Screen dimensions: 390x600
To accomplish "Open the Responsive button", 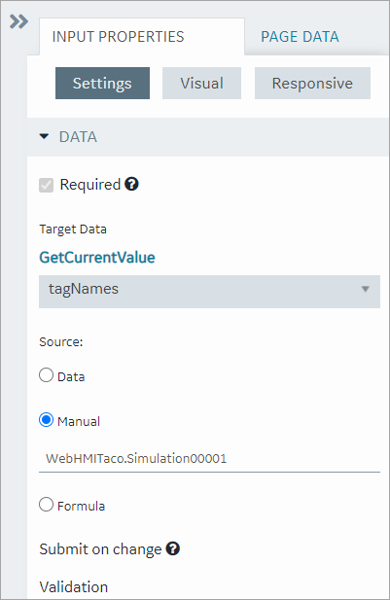I will tap(312, 83).
